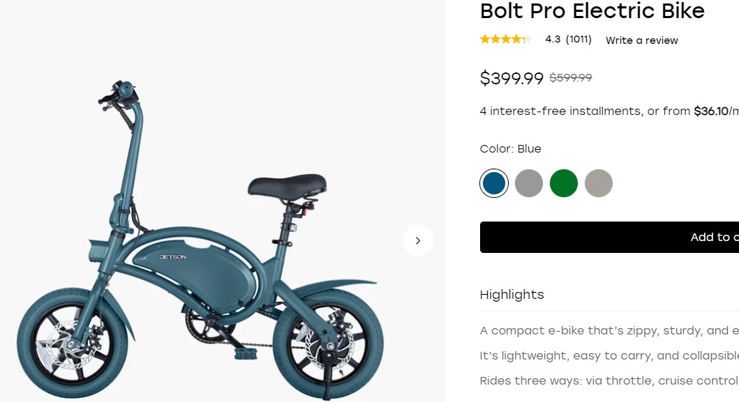The width and height of the screenshot is (739, 402).
Task: Click the Color: Blue label
Action: tap(510, 148)
